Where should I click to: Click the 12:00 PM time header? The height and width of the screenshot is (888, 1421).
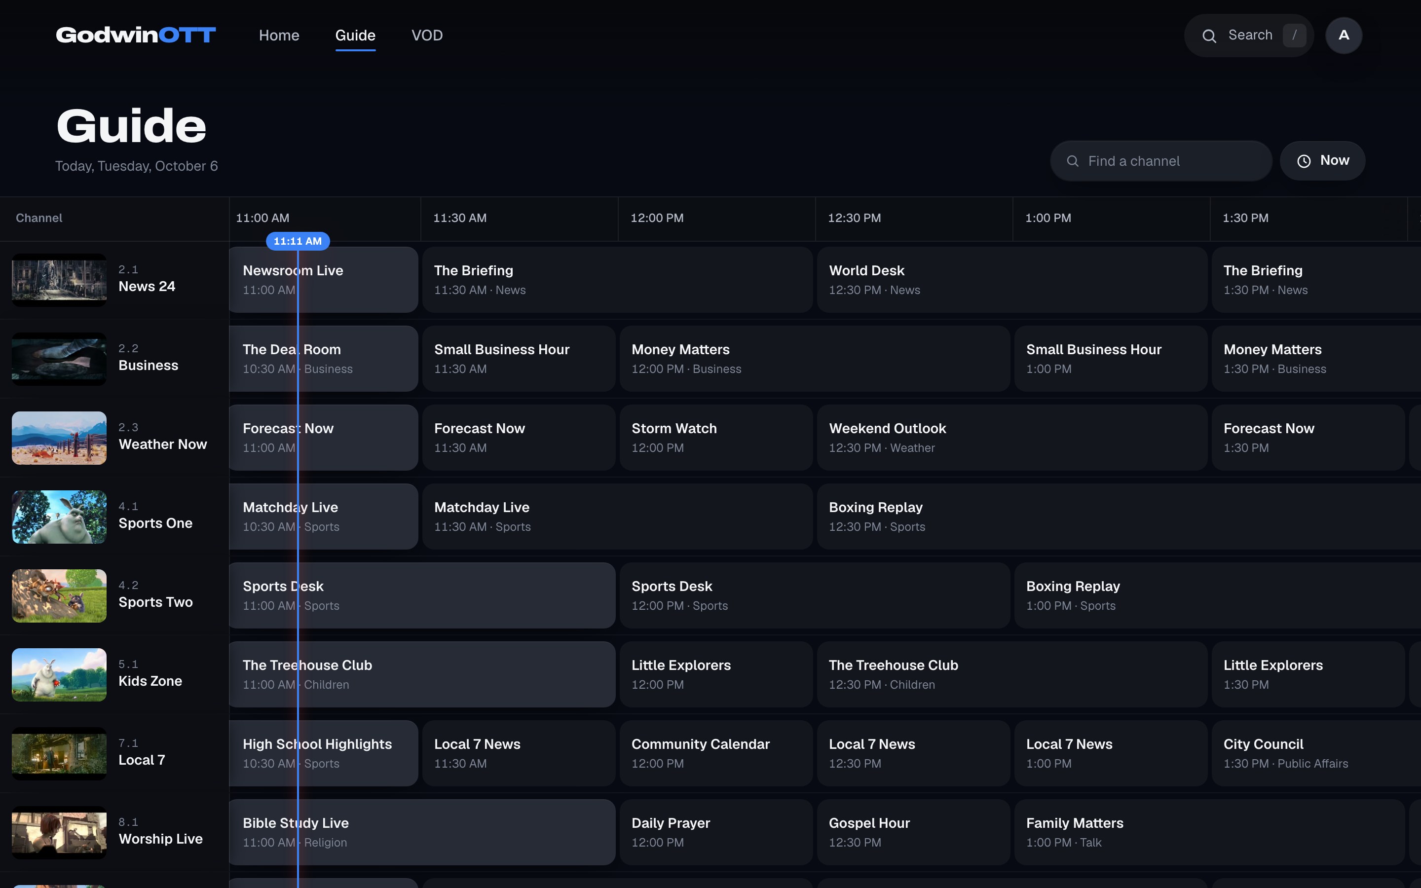pyautogui.click(x=657, y=218)
